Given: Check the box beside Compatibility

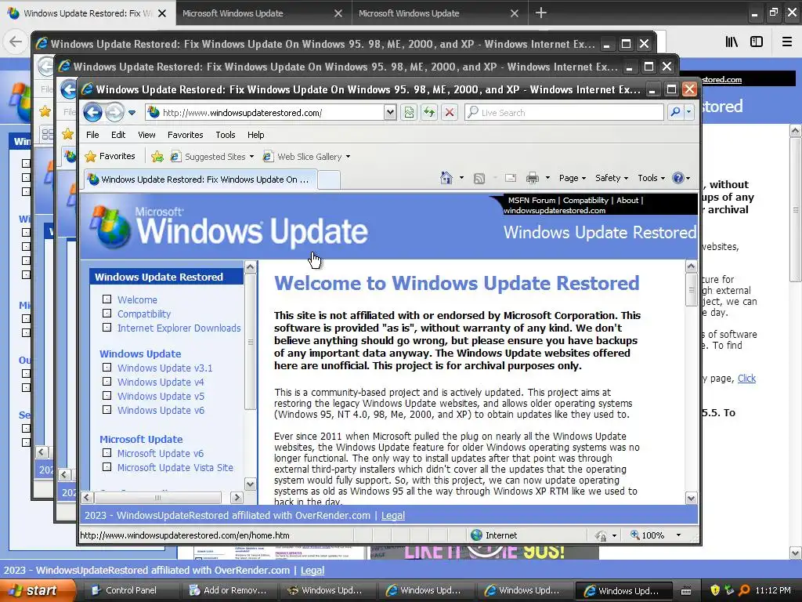Looking at the screenshot, I should (107, 314).
